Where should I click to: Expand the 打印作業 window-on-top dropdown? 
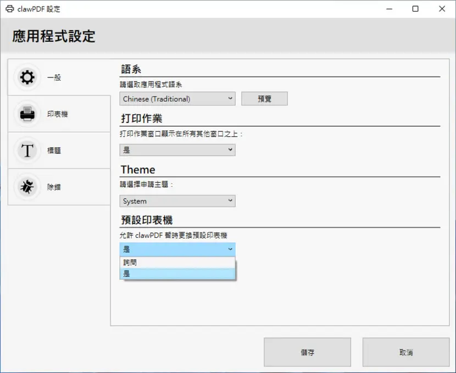(x=177, y=150)
